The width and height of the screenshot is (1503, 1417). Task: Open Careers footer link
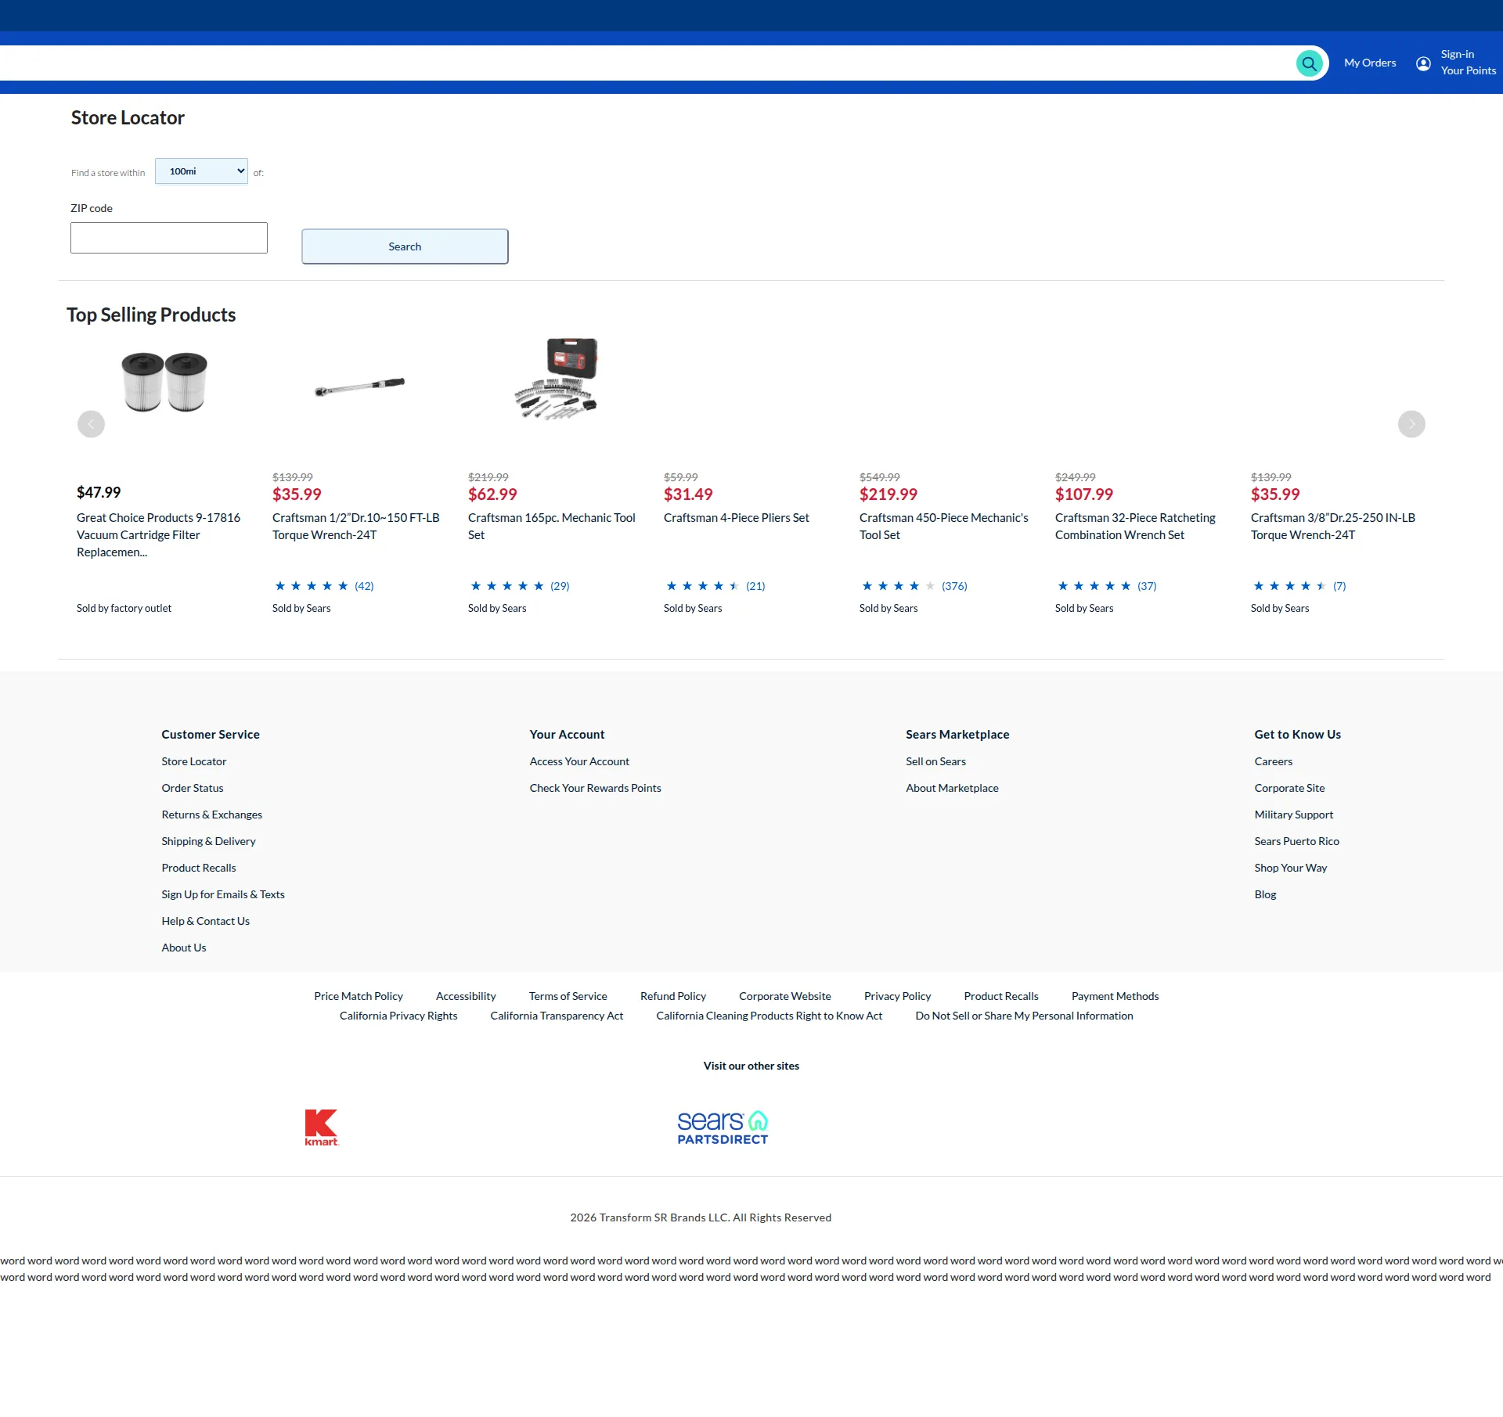click(1274, 761)
